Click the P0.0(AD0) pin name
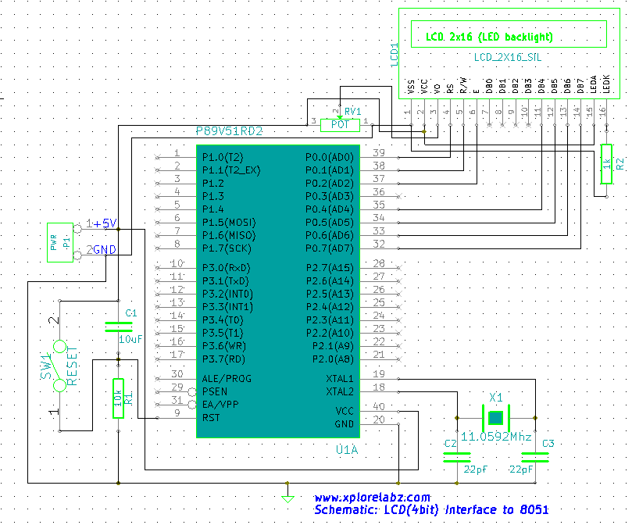This screenshot has width=632, height=532. 330,157
